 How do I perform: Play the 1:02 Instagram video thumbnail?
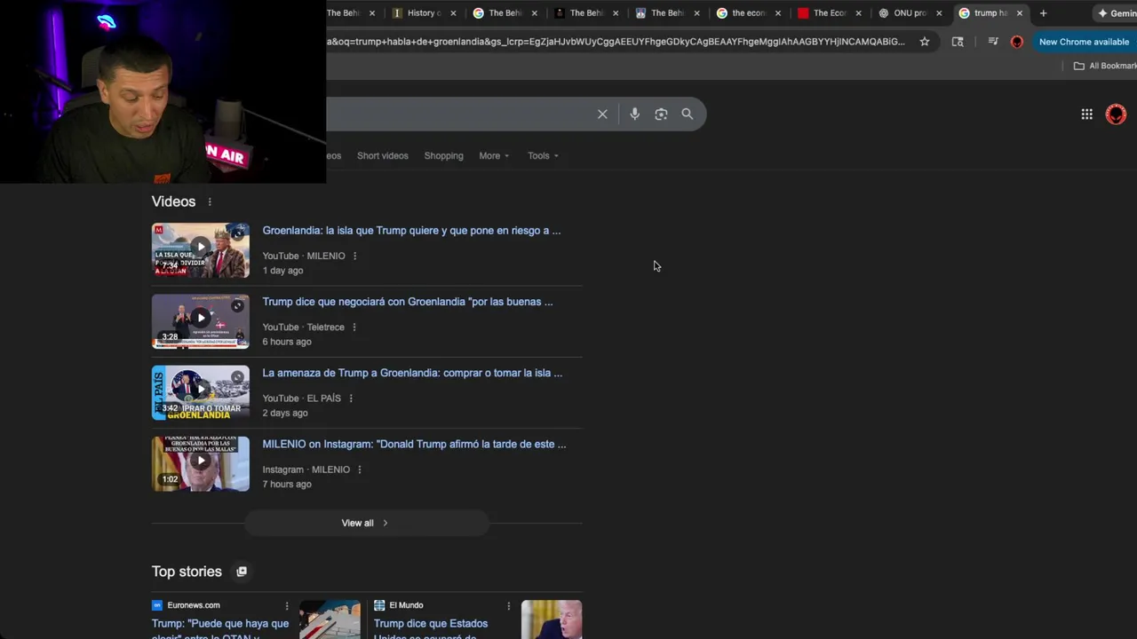[x=201, y=463]
